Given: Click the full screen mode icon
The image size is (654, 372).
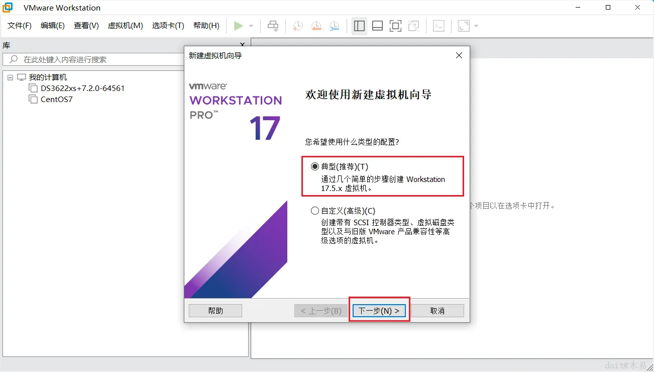Looking at the screenshot, I should tap(396, 26).
